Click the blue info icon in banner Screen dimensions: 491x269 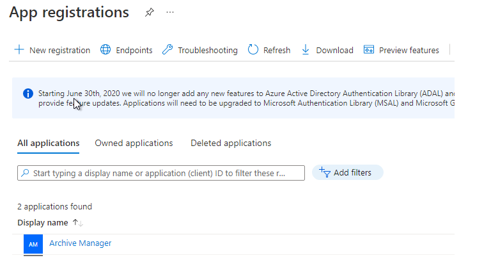click(28, 94)
